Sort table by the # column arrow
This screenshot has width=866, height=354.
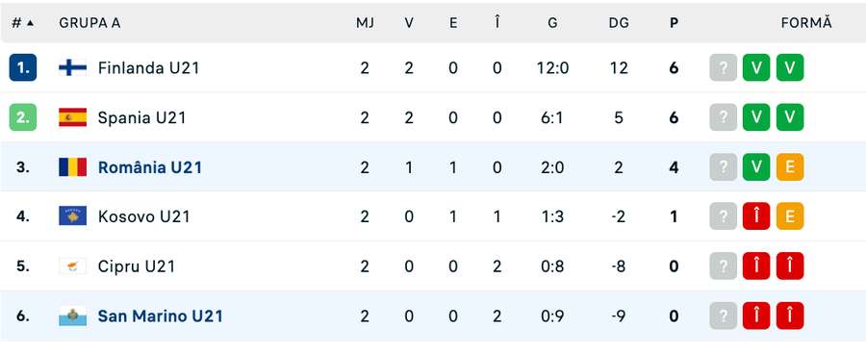pyautogui.click(x=30, y=23)
